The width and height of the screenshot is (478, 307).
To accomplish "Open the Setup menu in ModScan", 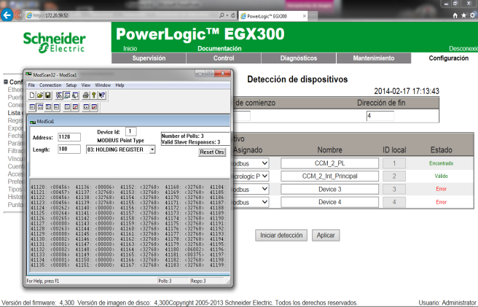I will [x=71, y=85].
